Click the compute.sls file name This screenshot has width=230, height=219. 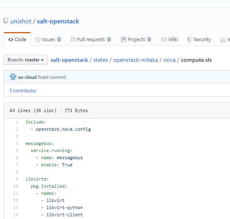196,60
